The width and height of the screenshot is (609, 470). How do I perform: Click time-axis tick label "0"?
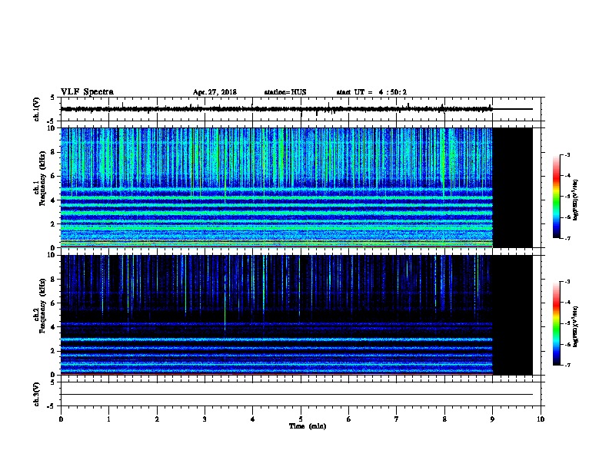coord(61,419)
